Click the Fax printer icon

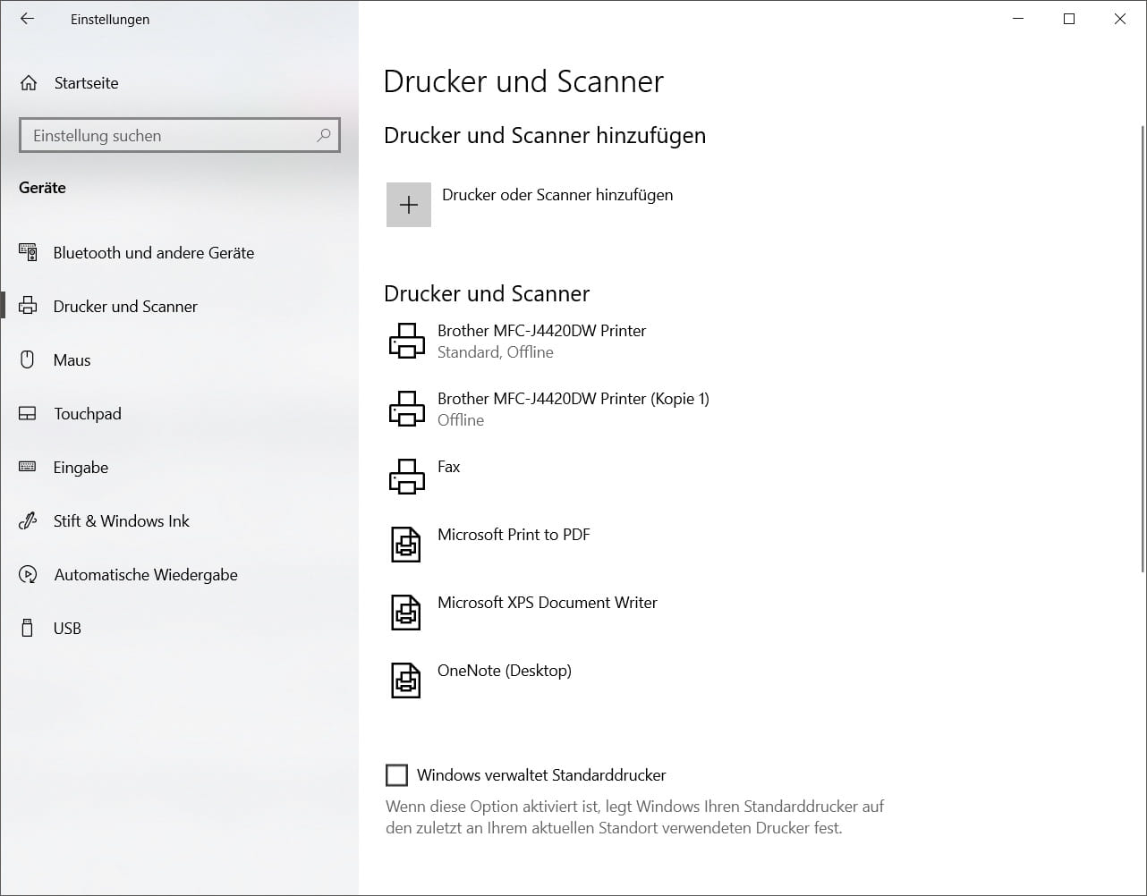click(407, 476)
